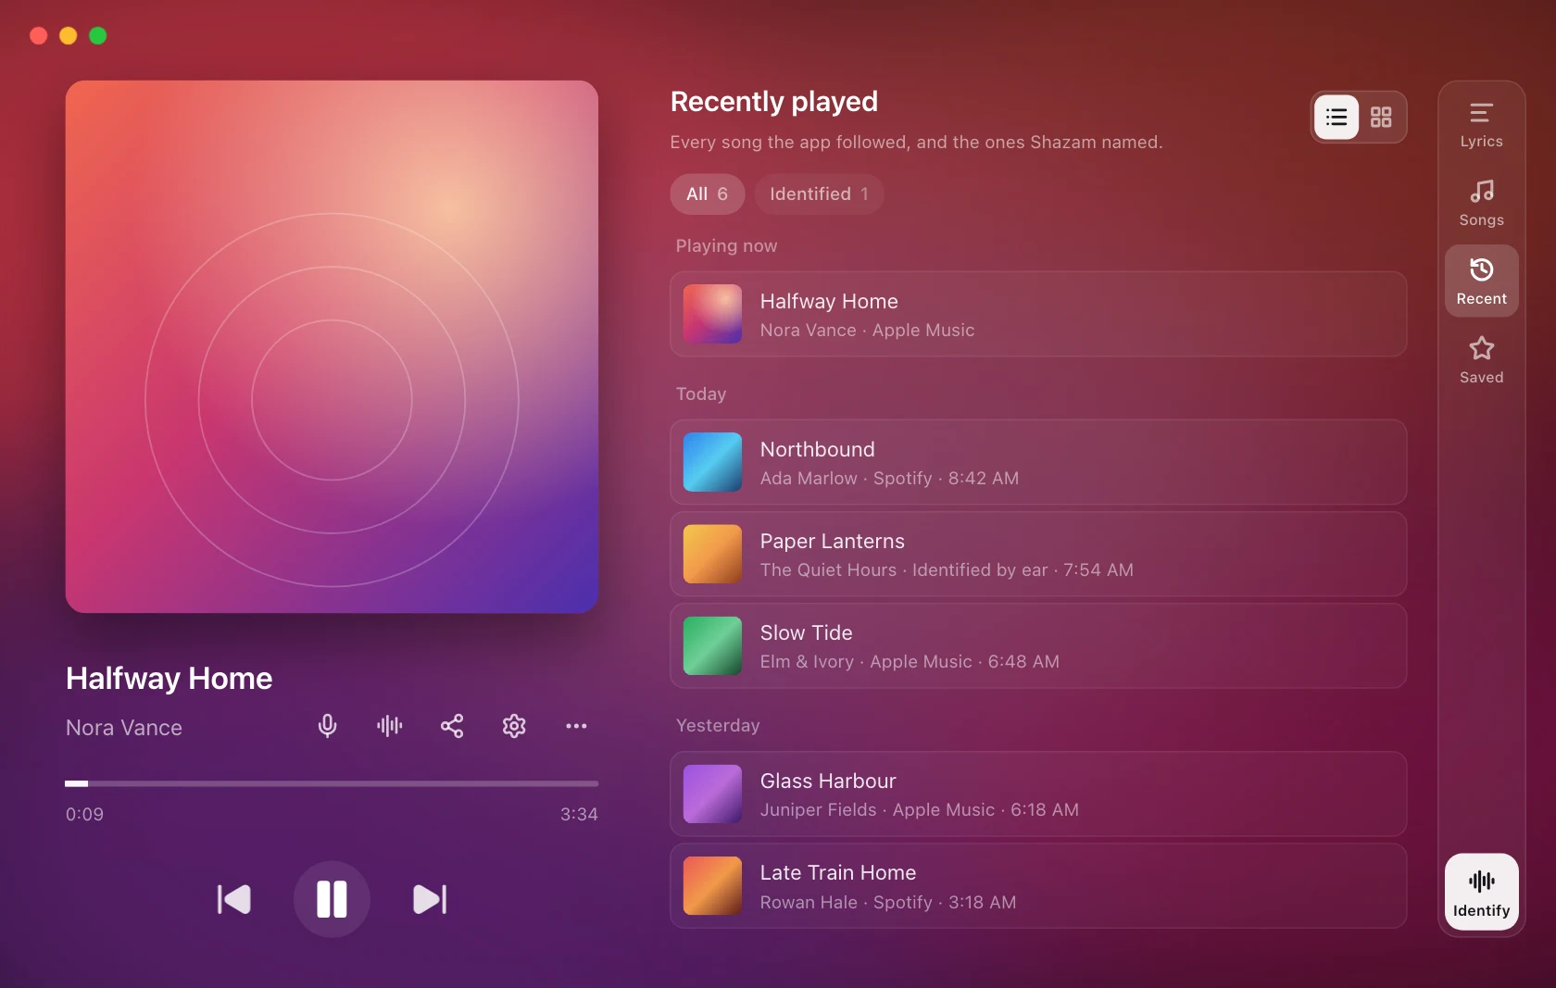Click the Halfway Home row thumbnail
The width and height of the screenshot is (1556, 988).
(712, 314)
